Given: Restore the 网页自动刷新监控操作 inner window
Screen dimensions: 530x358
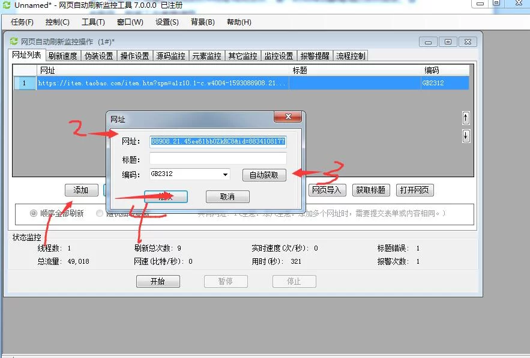Looking at the screenshot, I should pyautogui.click(x=448, y=42).
